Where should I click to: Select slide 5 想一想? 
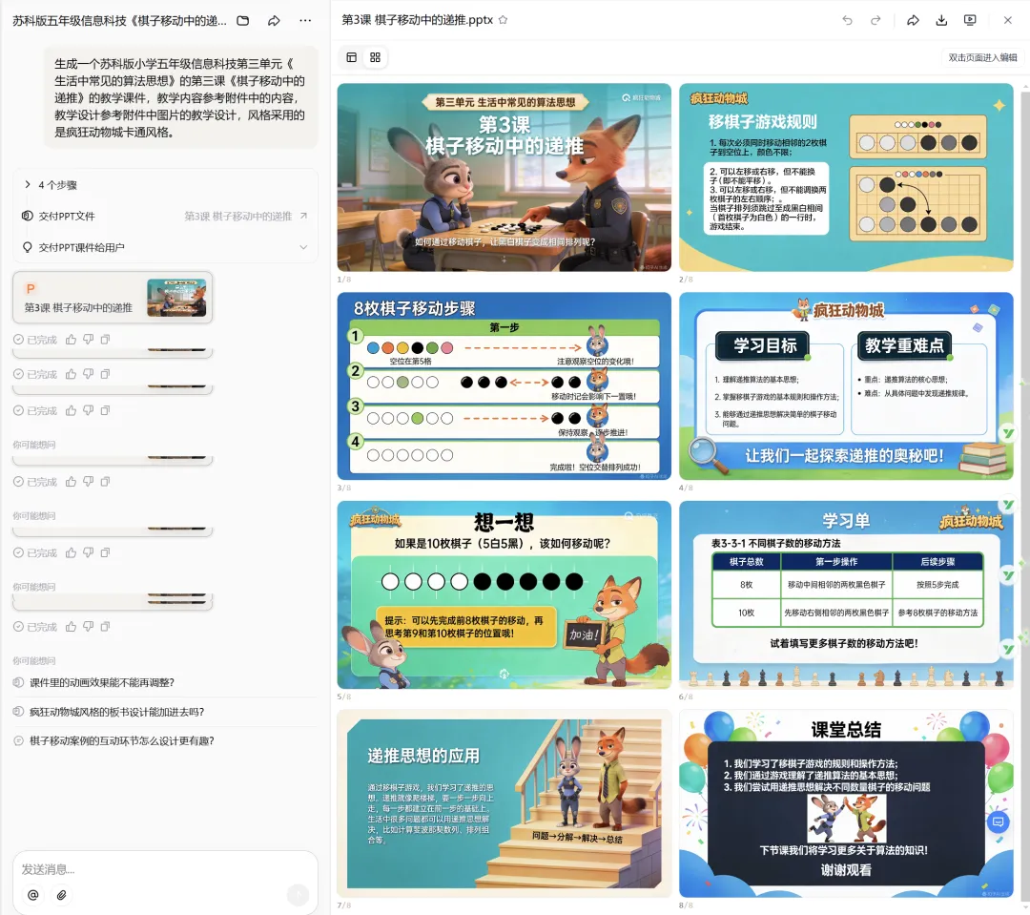click(x=504, y=594)
